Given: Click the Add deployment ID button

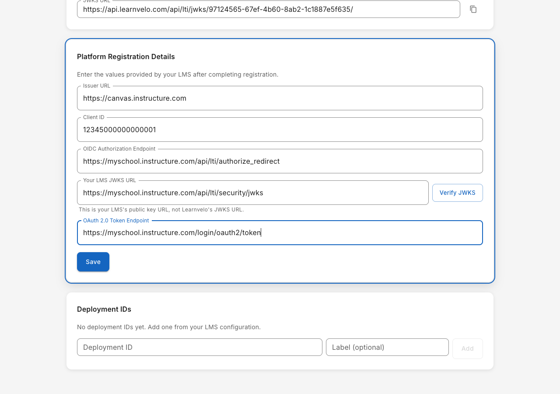Looking at the screenshot, I should pos(467,348).
